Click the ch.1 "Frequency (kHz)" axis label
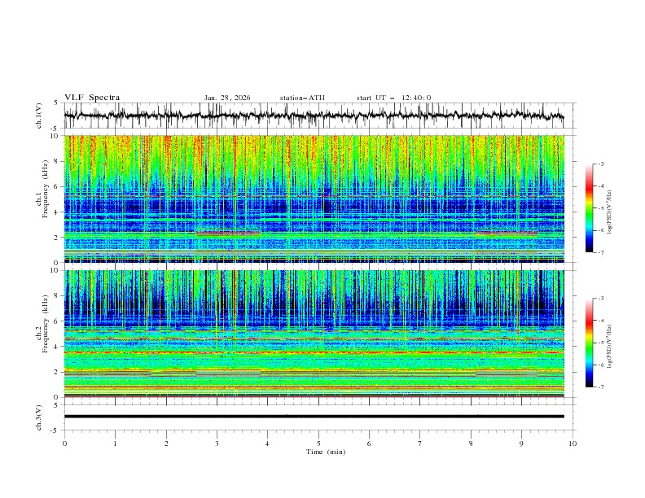Image resolution: width=645 pixels, height=498 pixels. 46,187
